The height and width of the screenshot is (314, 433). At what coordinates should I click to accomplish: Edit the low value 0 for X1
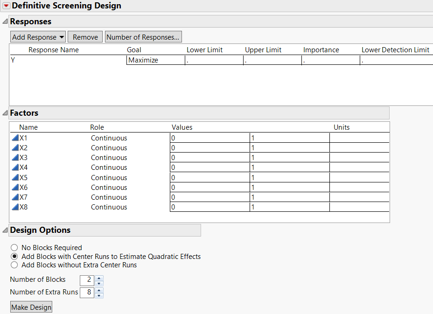(x=210, y=138)
